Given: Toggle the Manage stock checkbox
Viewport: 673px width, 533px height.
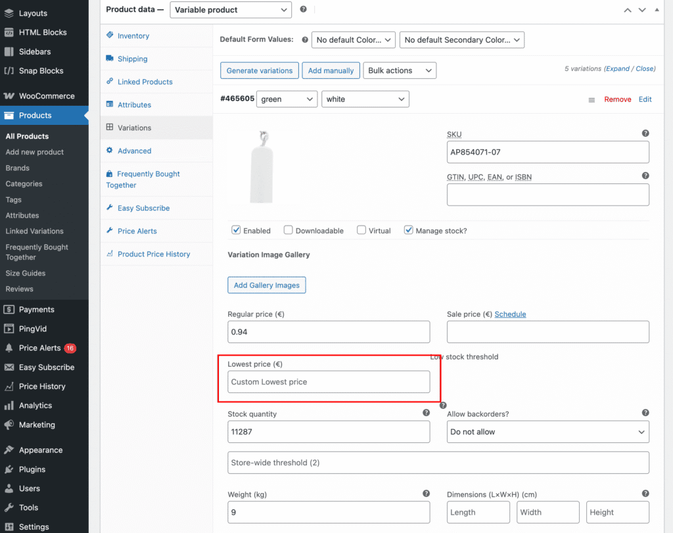Looking at the screenshot, I should tap(409, 230).
